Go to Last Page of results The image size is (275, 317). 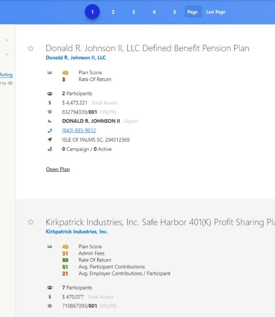[216, 12]
